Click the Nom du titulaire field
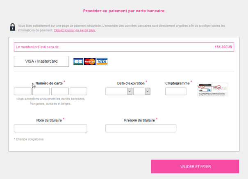Image resolution: width=248 pixels, height=179 pixels. coord(50,129)
